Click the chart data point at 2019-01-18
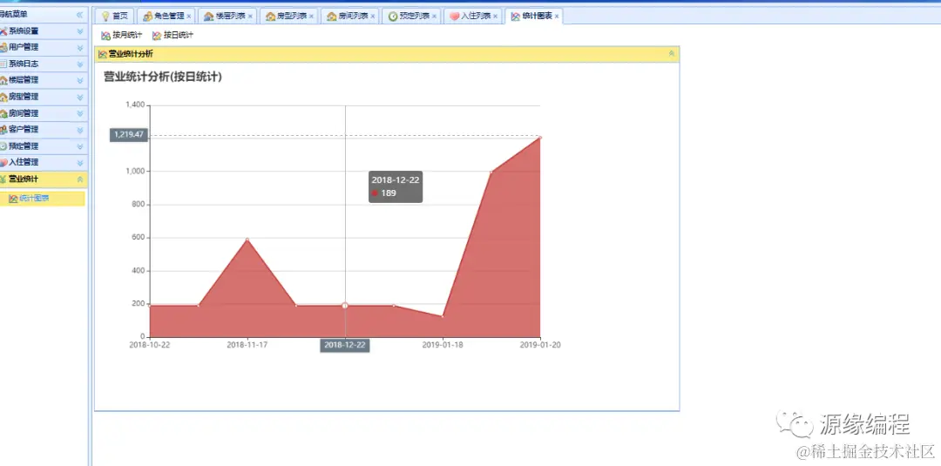Viewport: 941px width, 466px height. pyautogui.click(x=443, y=316)
